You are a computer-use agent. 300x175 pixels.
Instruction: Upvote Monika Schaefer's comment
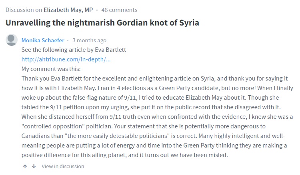(25, 166)
